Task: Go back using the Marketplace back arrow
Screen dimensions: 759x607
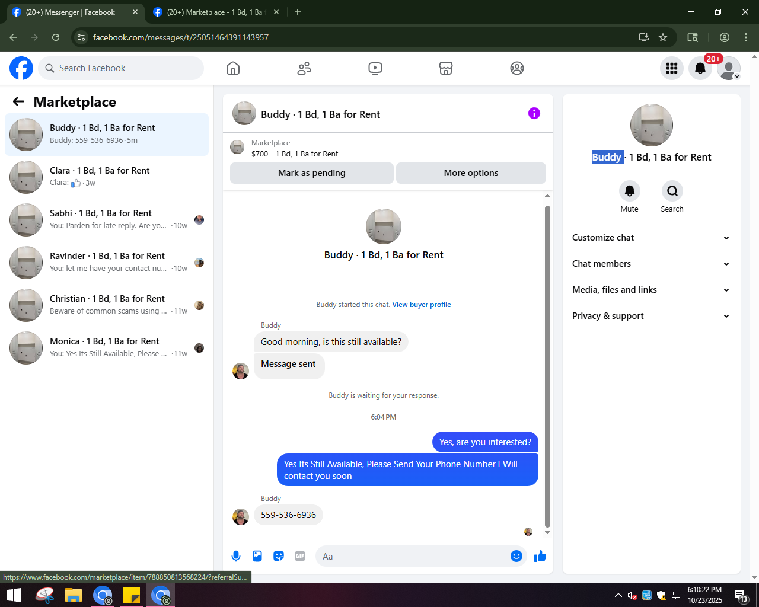Action: 18,102
